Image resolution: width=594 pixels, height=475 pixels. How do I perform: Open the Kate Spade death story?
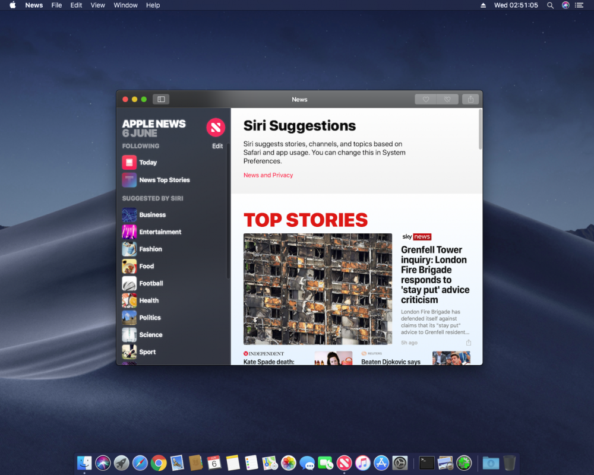tap(268, 362)
